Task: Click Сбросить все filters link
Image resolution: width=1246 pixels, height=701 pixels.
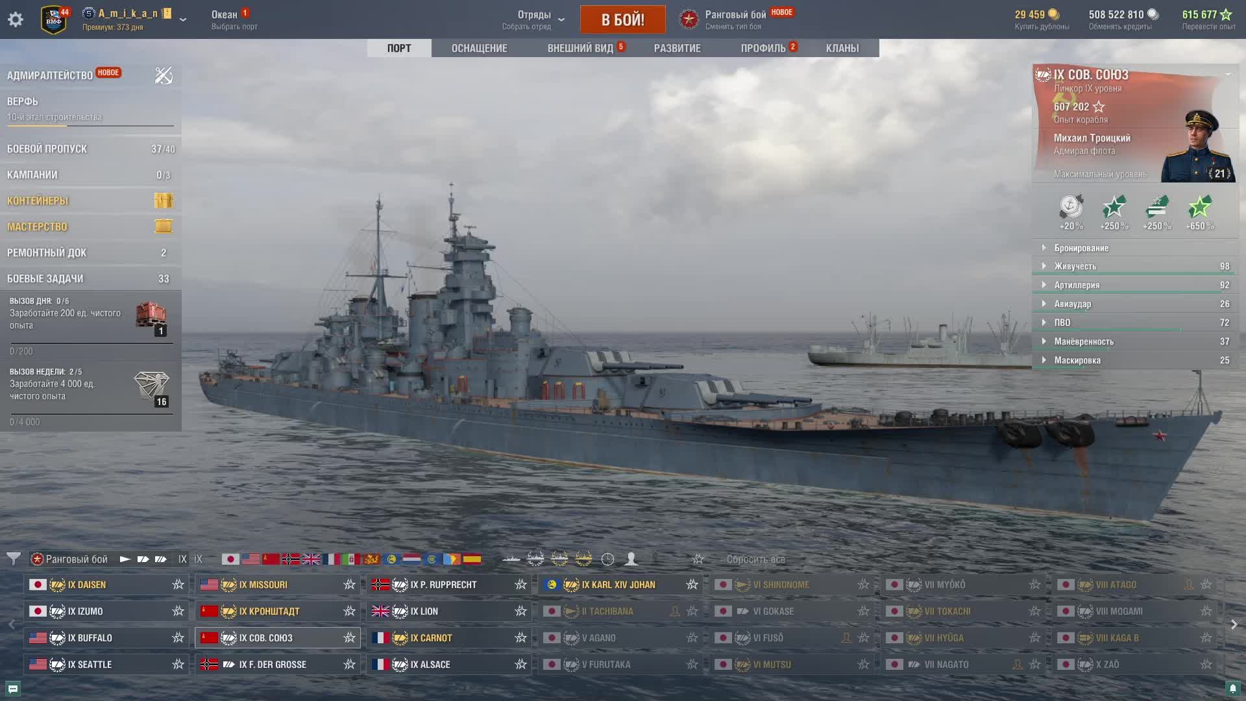Action: (755, 560)
